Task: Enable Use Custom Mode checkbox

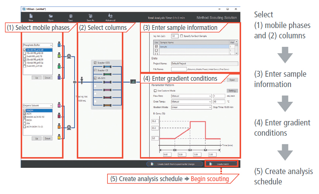Action: pyautogui.click(x=155, y=91)
